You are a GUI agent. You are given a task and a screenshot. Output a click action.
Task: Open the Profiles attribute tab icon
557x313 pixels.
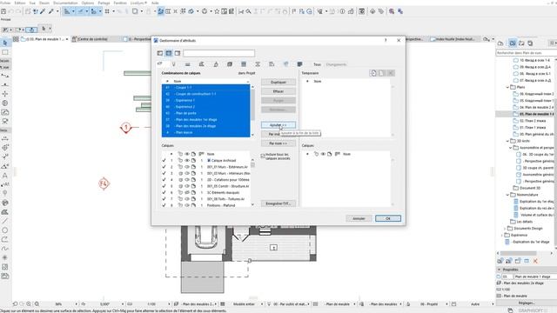point(258,64)
